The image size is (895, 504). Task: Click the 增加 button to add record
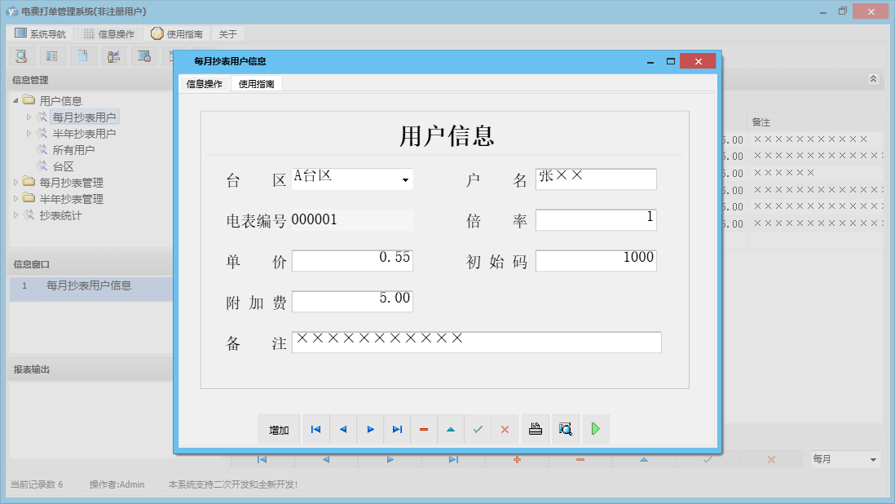(279, 429)
